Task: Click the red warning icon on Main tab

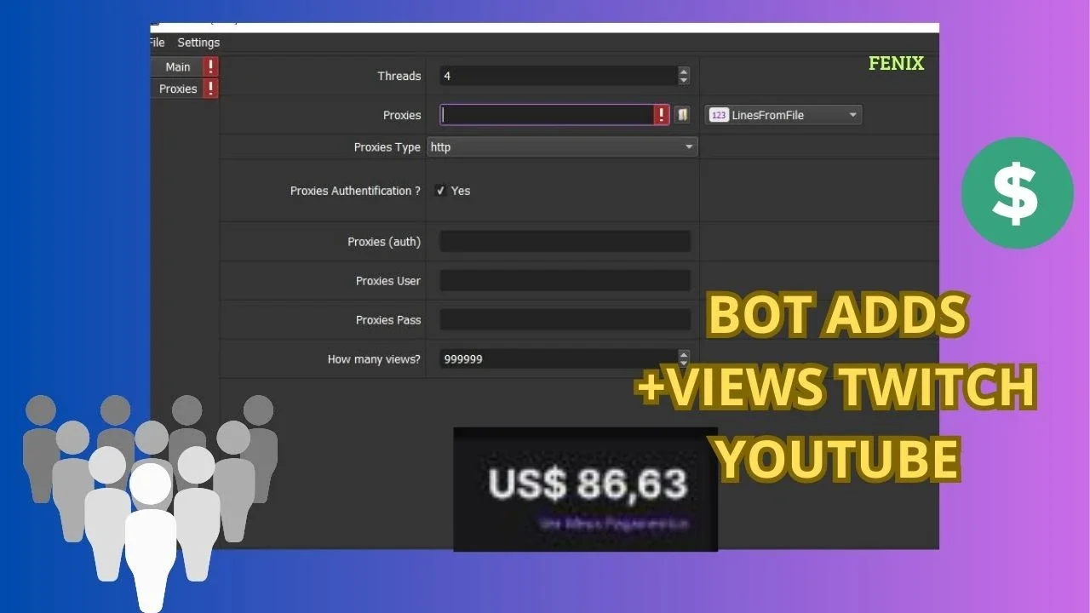Action: pos(210,66)
